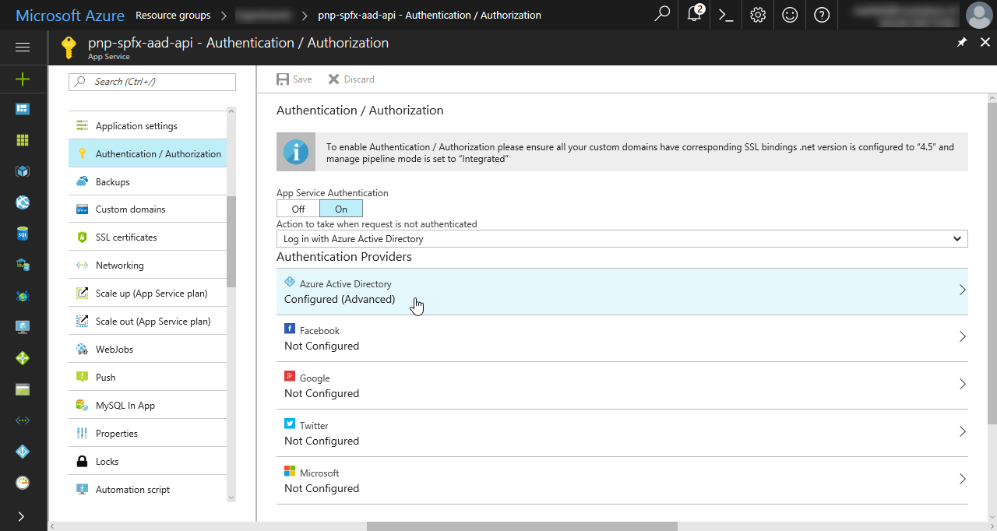Open the unauthenticated request action dropdown
This screenshot has width=997, height=531.
pyautogui.click(x=622, y=239)
